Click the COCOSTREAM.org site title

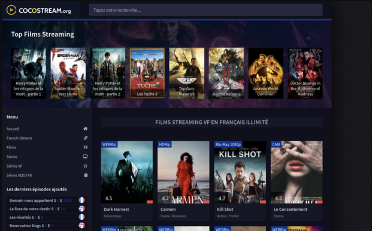tap(45, 11)
